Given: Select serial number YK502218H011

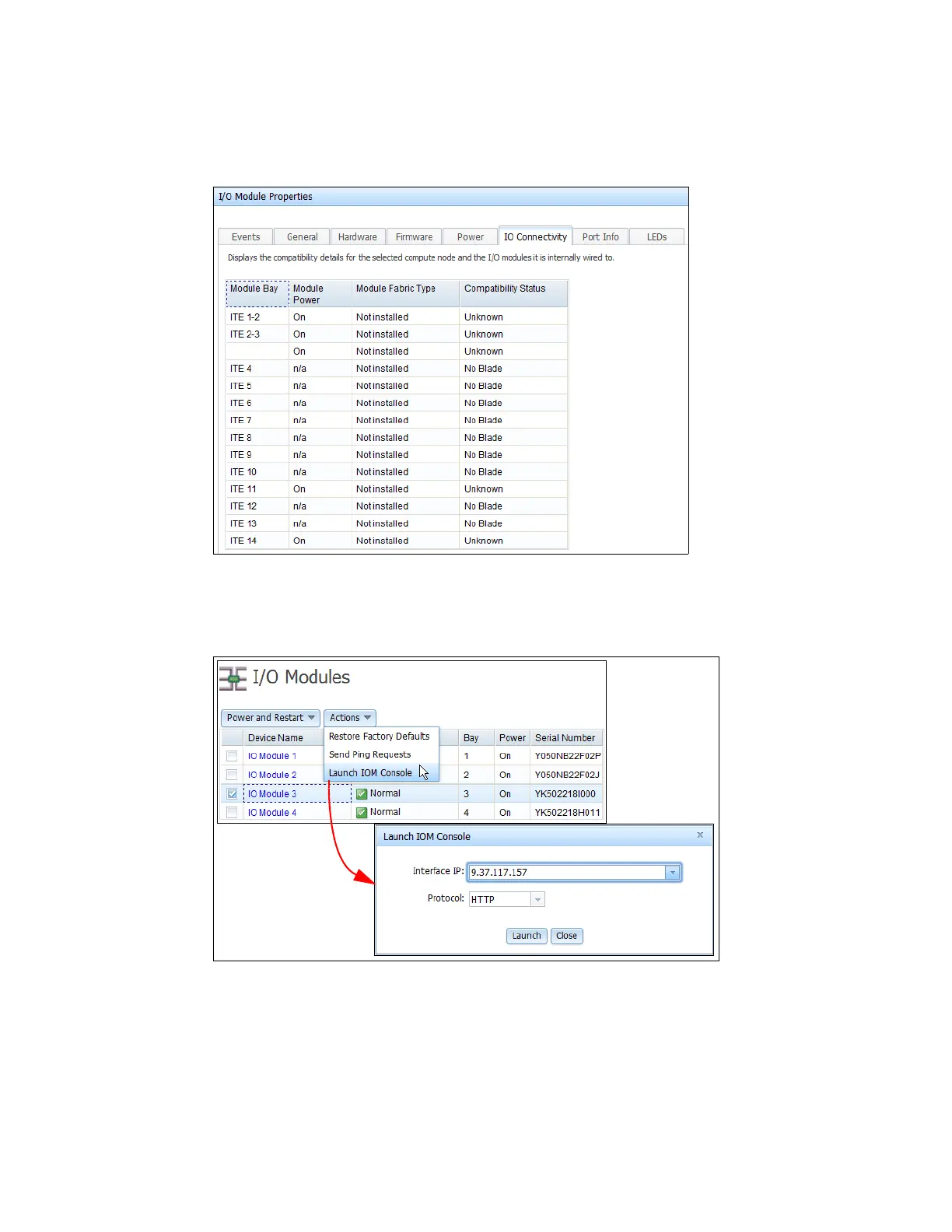Looking at the screenshot, I should tap(567, 813).
